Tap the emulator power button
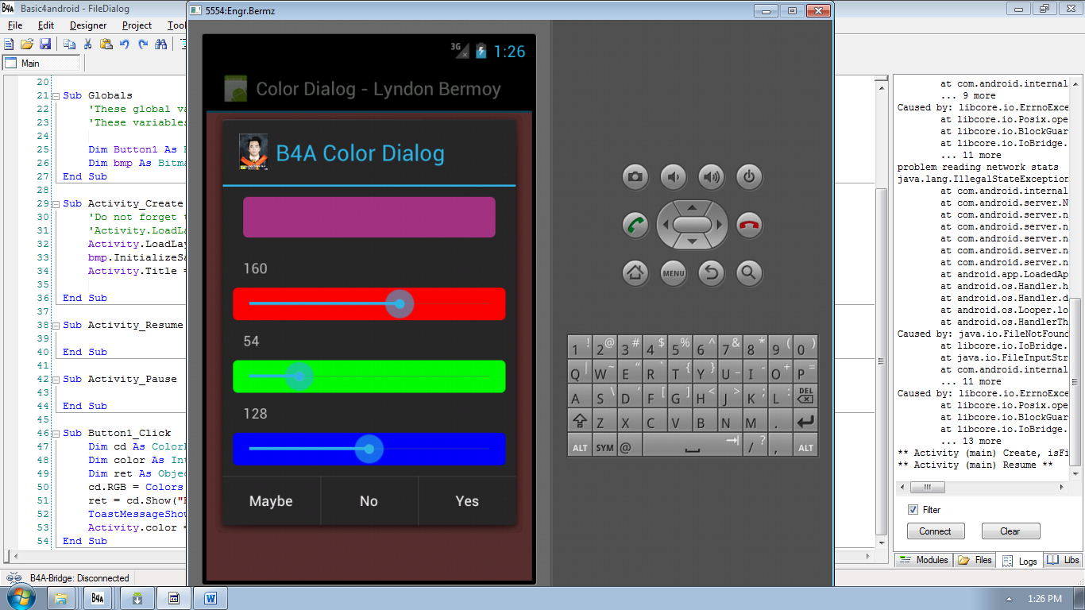 click(749, 176)
